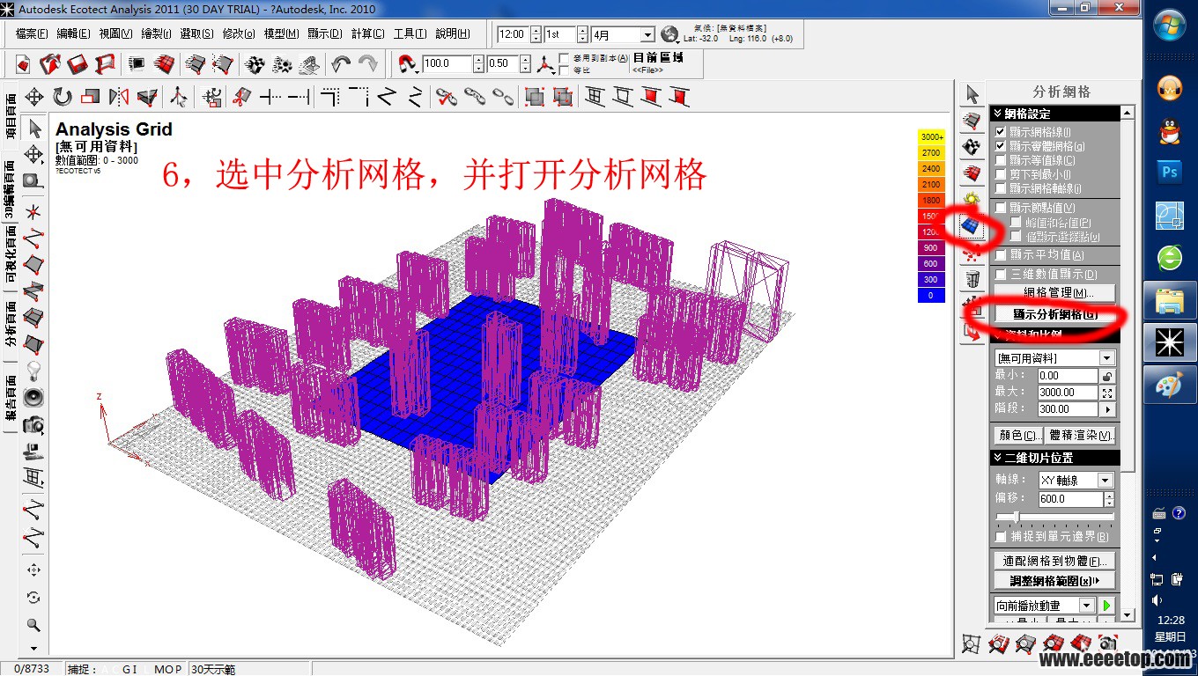The image size is (1198, 676).
Task: Click the globe location icon
Action: coord(669,34)
